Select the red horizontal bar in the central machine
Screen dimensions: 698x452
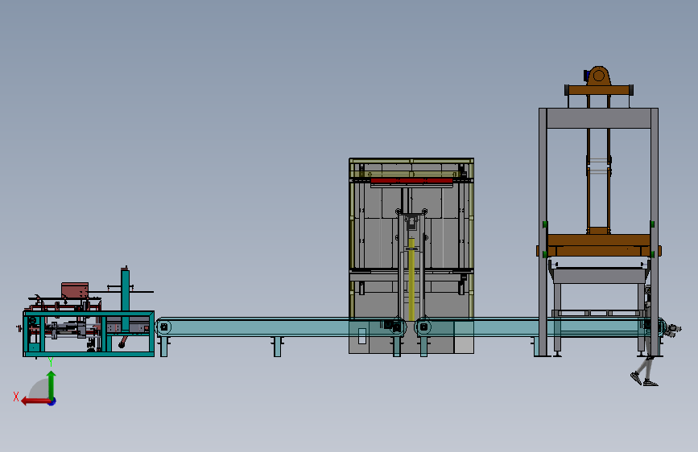411,181
